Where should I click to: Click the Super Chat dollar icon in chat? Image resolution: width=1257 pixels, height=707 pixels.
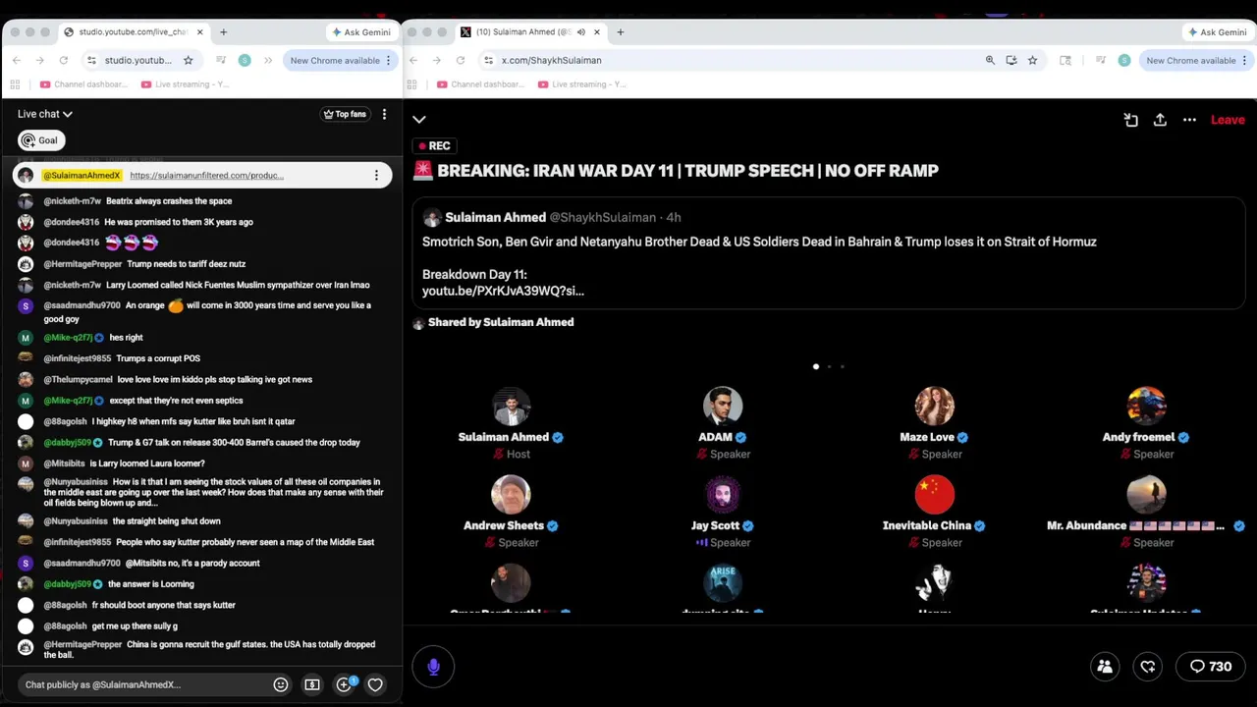click(312, 684)
